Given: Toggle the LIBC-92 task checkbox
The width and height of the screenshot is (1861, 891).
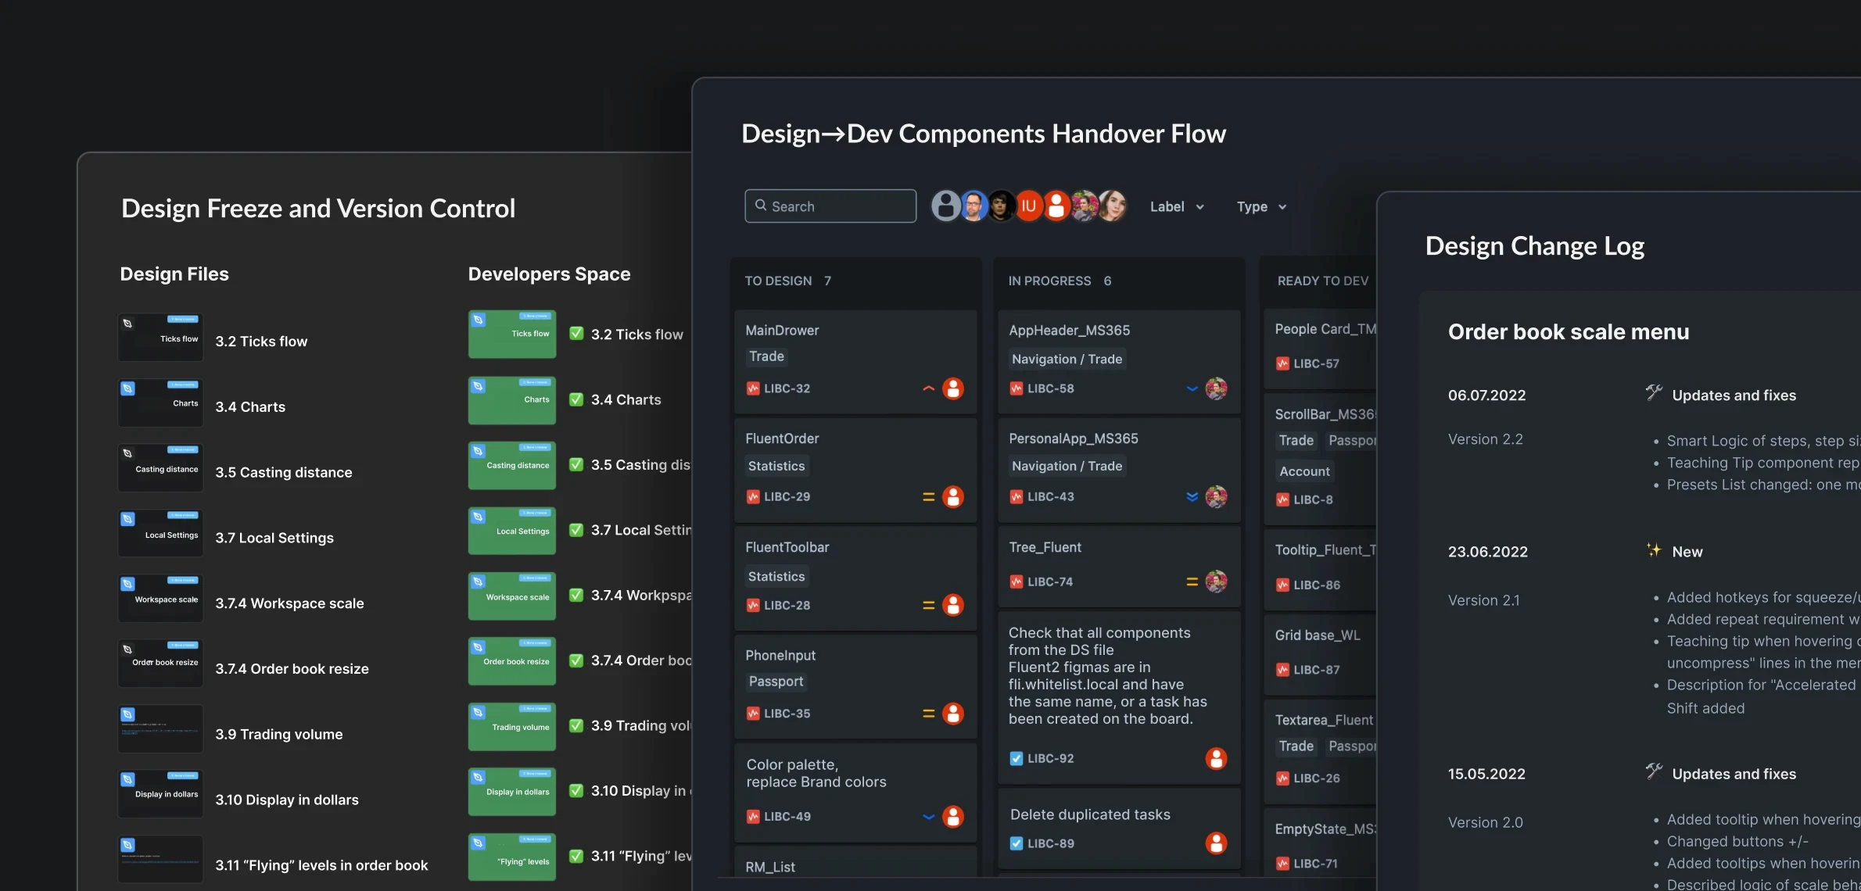Looking at the screenshot, I should tap(1016, 758).
